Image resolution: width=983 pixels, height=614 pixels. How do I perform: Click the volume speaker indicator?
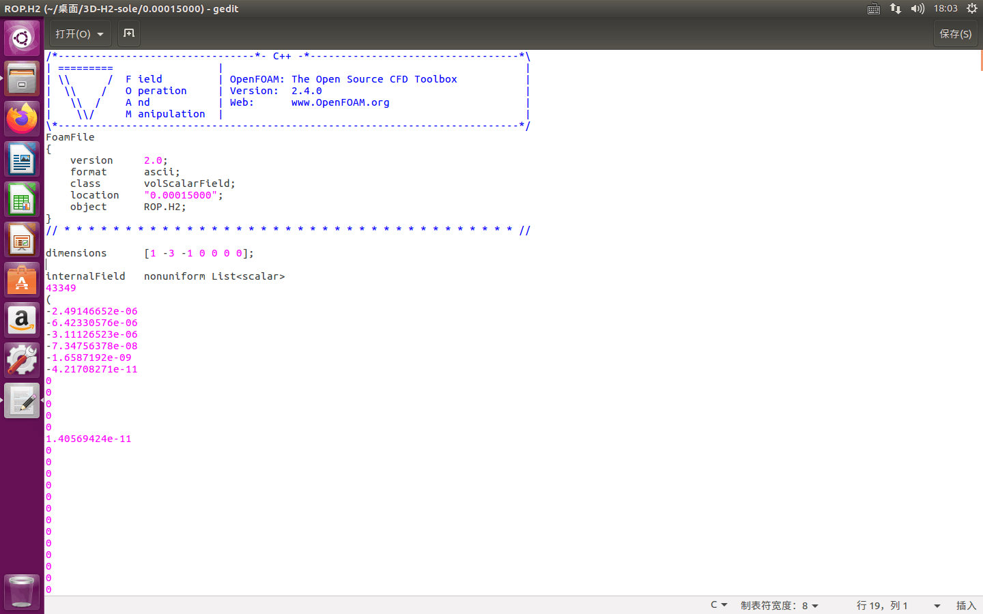pos(917,9)
